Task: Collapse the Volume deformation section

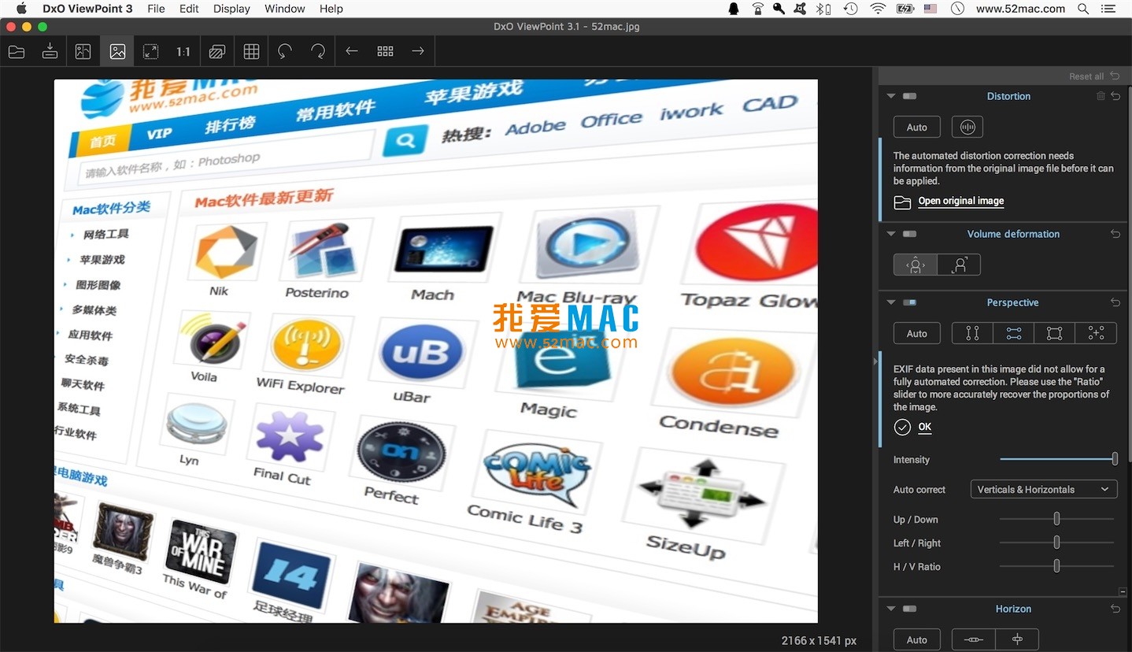Action: point(891,234)
